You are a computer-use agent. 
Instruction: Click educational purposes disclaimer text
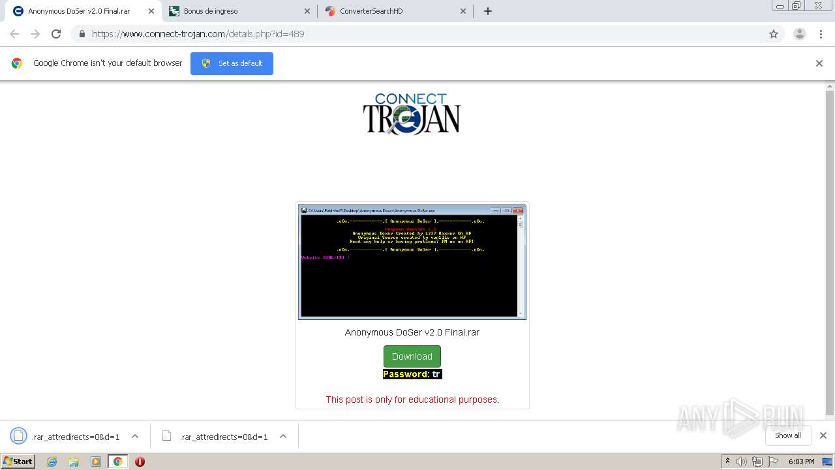413,399
